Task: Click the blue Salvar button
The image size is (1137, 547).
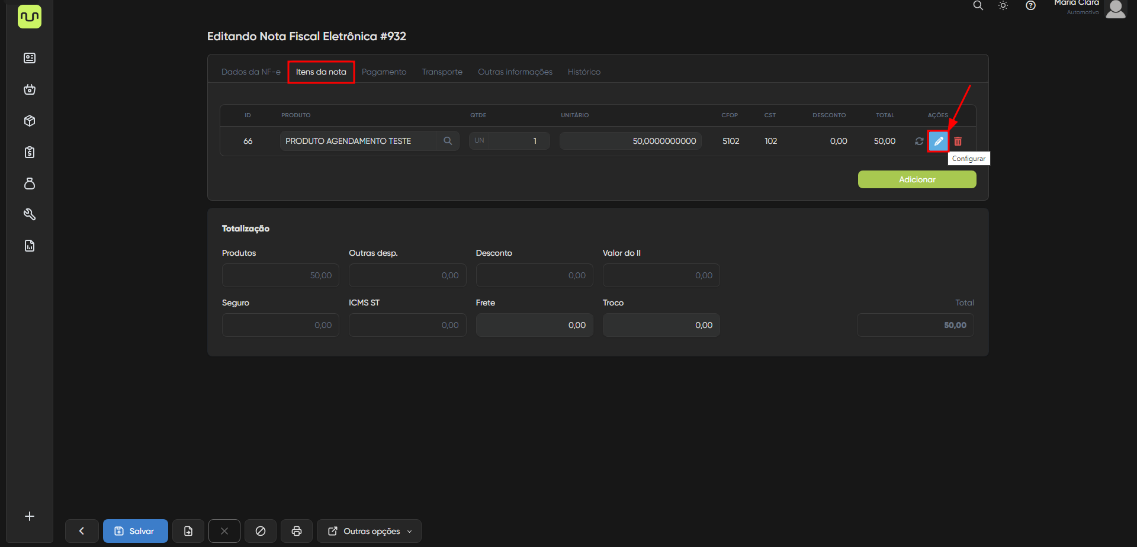Action: [x=136, y=531]
